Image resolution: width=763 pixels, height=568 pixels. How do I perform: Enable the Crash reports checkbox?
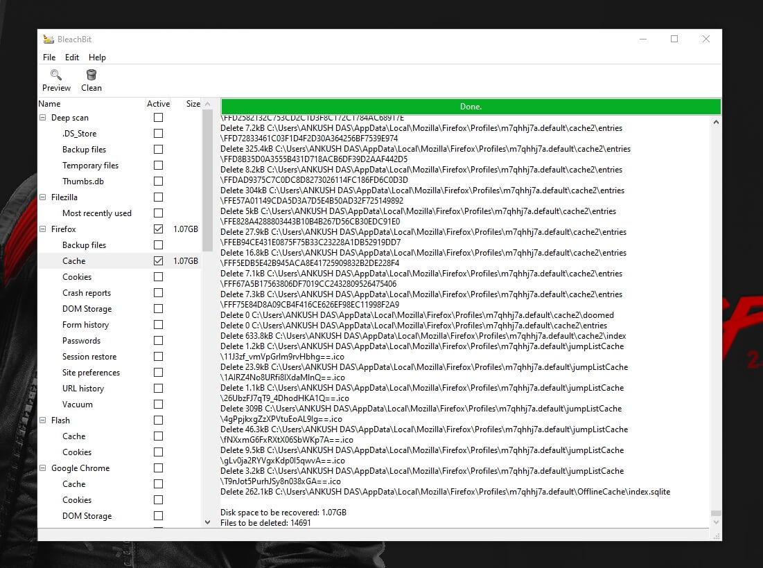click(x=158, y=293)
